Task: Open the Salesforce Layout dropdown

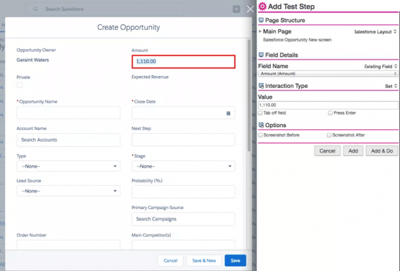Action: [x=375, y=31]
